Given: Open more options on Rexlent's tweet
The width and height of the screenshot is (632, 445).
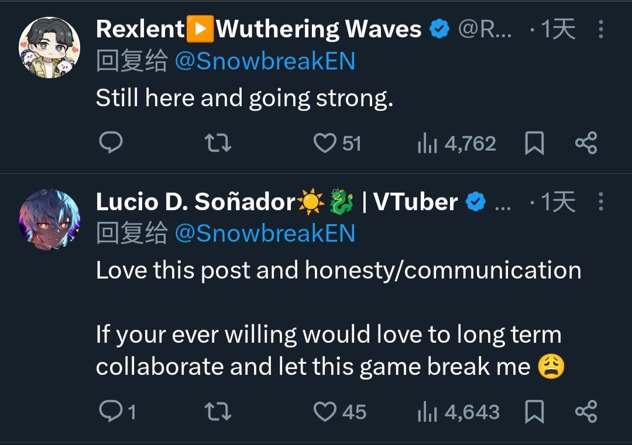Looking at the screenshot, I should [x=601, y=29].
